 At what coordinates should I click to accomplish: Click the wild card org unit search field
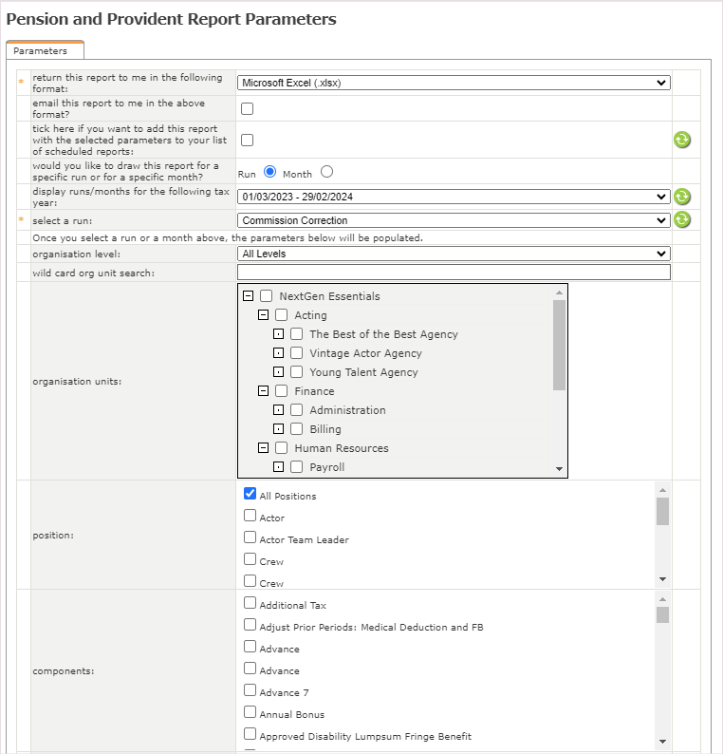(x=454, y=273)
